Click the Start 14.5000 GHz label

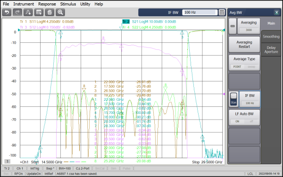click(x=46, y=162)
